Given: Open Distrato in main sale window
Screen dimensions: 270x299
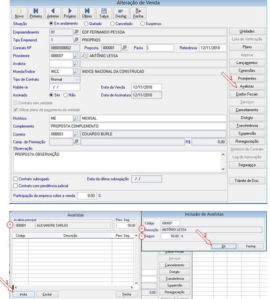Looking at the screenshot, I should point(247,118).
